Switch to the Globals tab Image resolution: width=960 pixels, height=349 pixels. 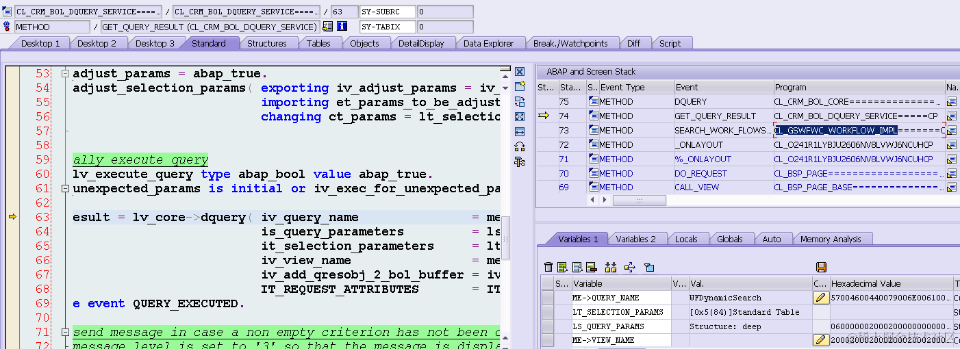729,239
